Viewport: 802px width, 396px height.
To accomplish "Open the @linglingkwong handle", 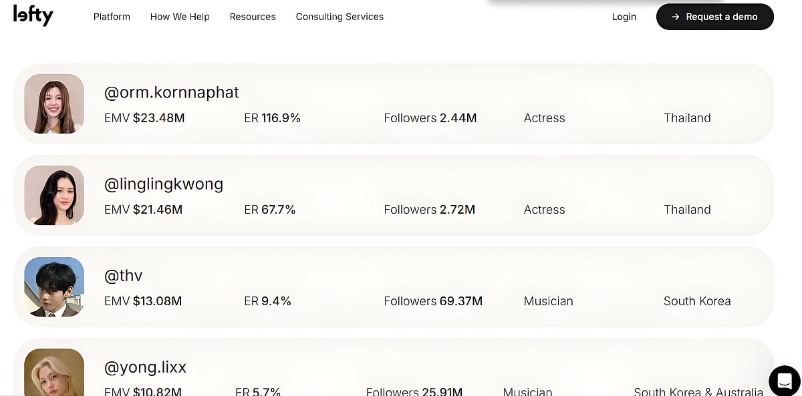I will click(164, 184).
